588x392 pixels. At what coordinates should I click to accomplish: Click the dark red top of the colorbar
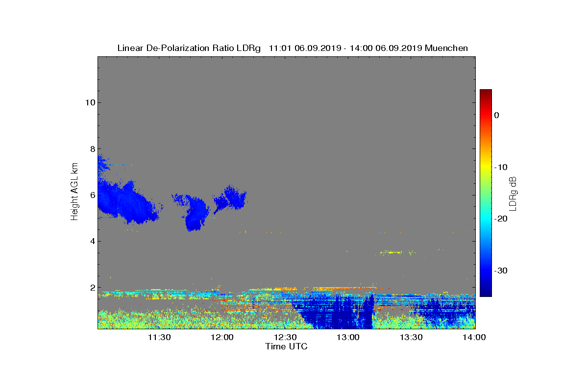pos(486,93)
